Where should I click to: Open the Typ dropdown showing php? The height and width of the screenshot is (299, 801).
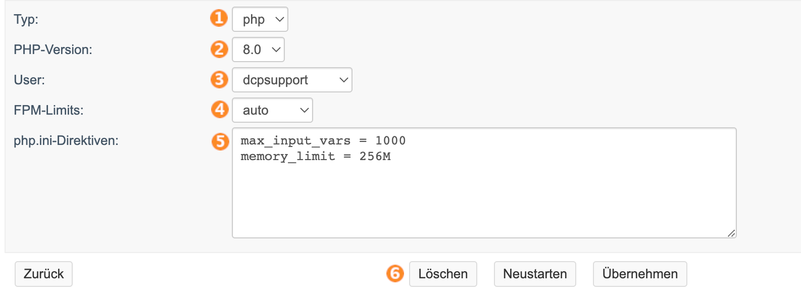[260, 19]
